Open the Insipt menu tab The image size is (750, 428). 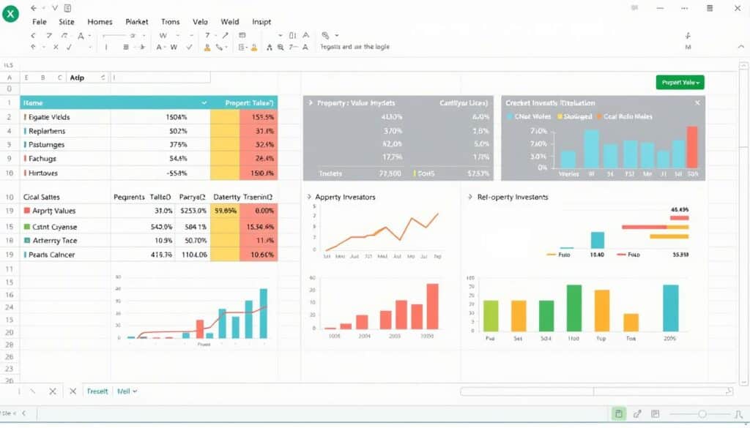[261, 22]
